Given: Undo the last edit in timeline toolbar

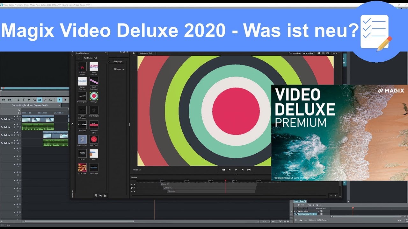Looking at the screenshot, I should tap(4, 100).
